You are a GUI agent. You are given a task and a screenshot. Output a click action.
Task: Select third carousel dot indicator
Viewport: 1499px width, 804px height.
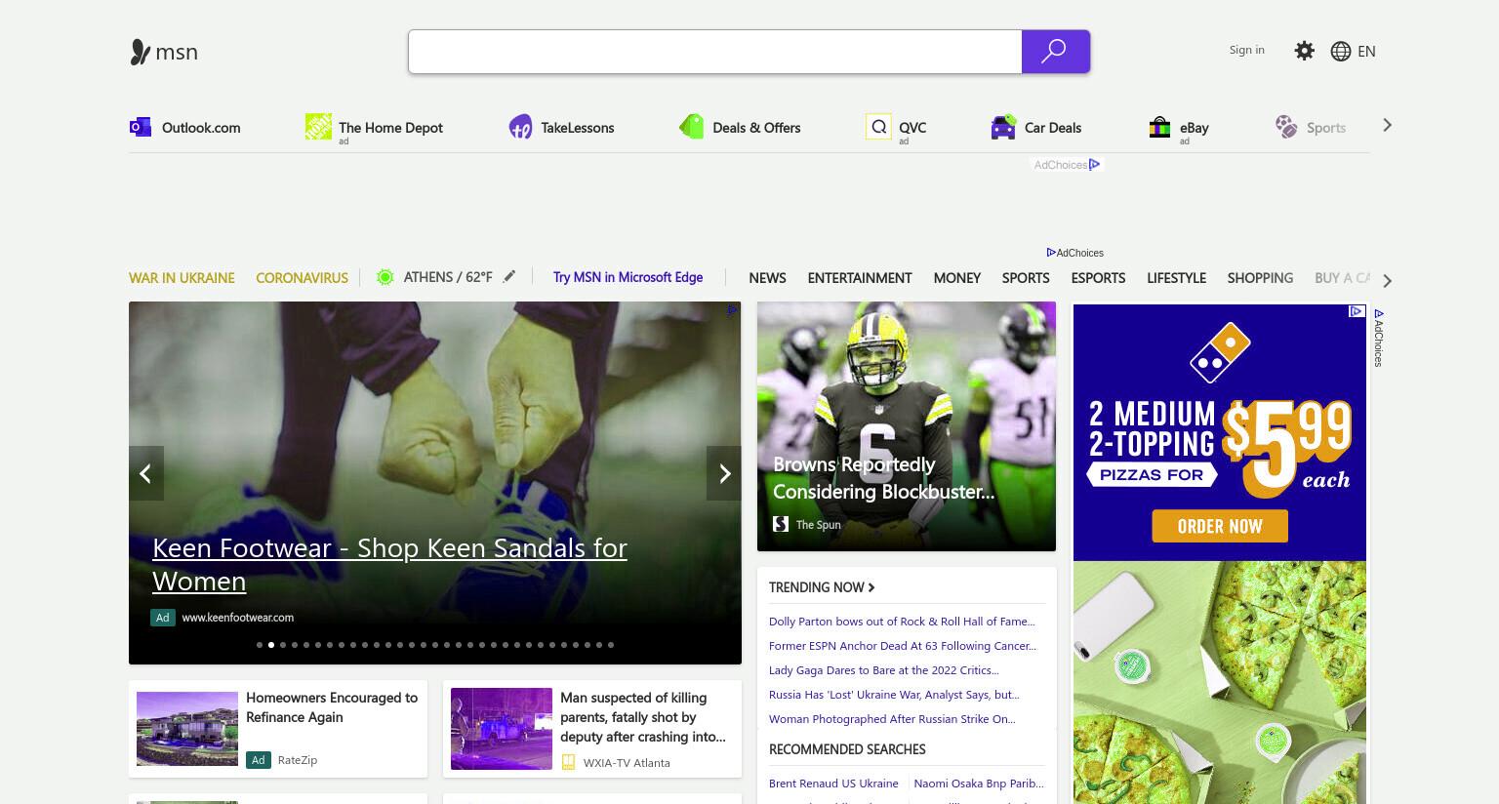pos(283,645)
